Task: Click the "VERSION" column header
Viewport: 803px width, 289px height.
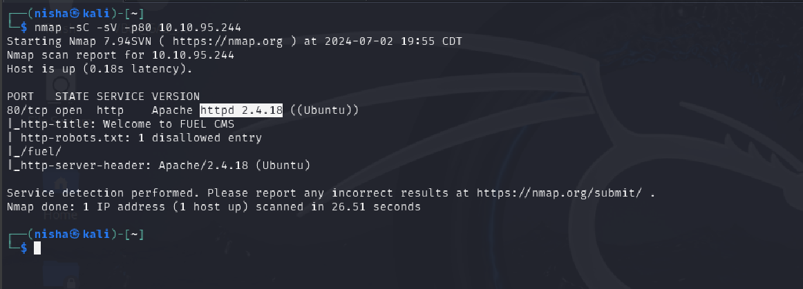Action: pyautogui.click(x=176, y=96)
